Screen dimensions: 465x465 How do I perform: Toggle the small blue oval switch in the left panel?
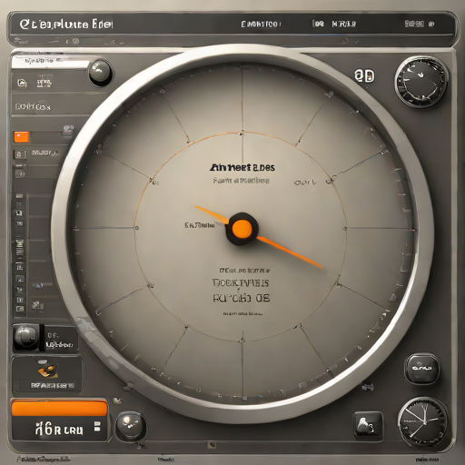click(37, 285)
